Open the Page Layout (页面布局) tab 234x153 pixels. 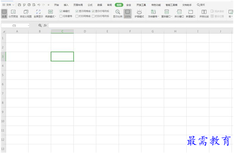tap(78, 5)
